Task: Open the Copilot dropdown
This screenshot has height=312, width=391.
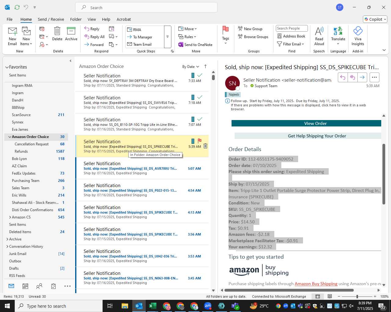Action: pos(375,19)
